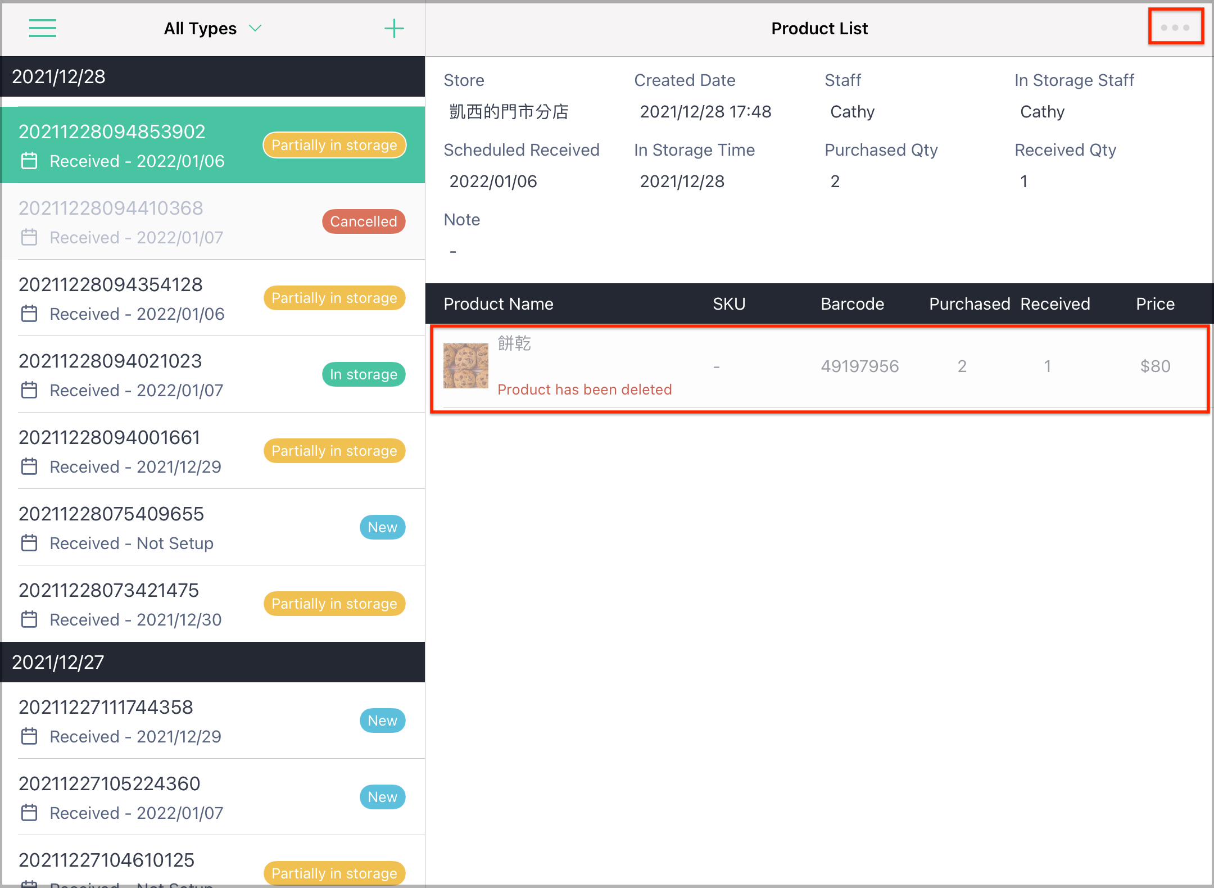Viewport: 1214px width, 888px height.
Task: Click calendar icon of order 20211228094410368
Action: [x=29, y=238]
